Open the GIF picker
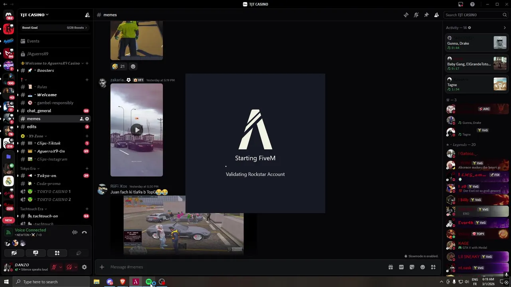This screenshot has height=287, width=511. [x=401, y=267]
